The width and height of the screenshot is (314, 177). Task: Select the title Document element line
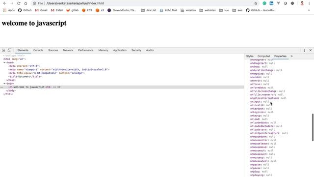(25, 77)
